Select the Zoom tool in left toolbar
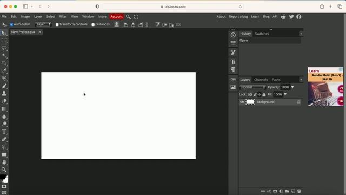 point(4,170)
